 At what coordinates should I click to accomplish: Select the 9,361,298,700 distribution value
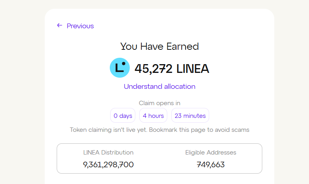coord(108,164)
